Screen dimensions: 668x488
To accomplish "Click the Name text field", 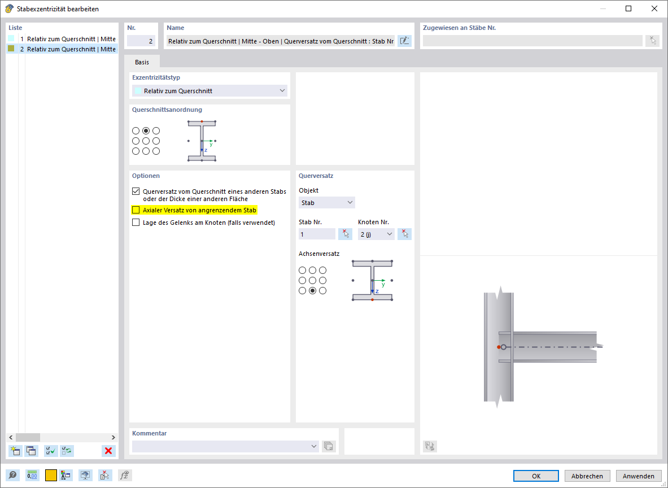I will [280, 41].
